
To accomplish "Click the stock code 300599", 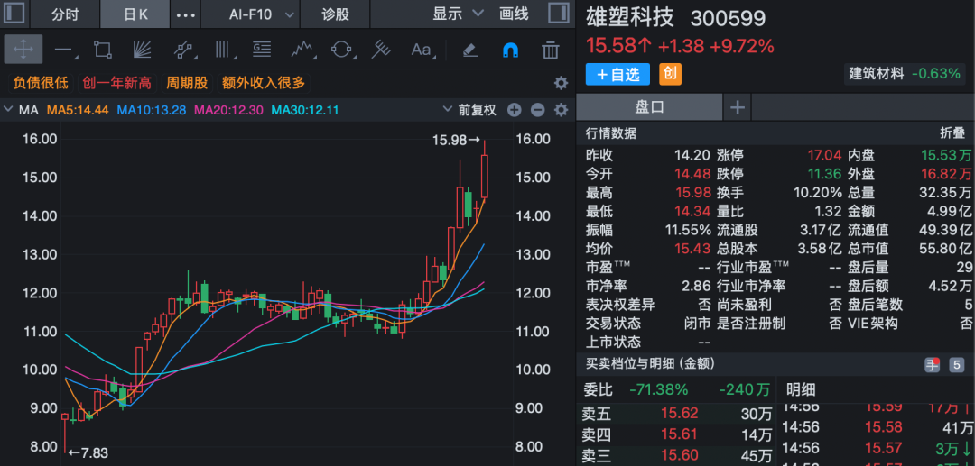I will coord(729,19).
